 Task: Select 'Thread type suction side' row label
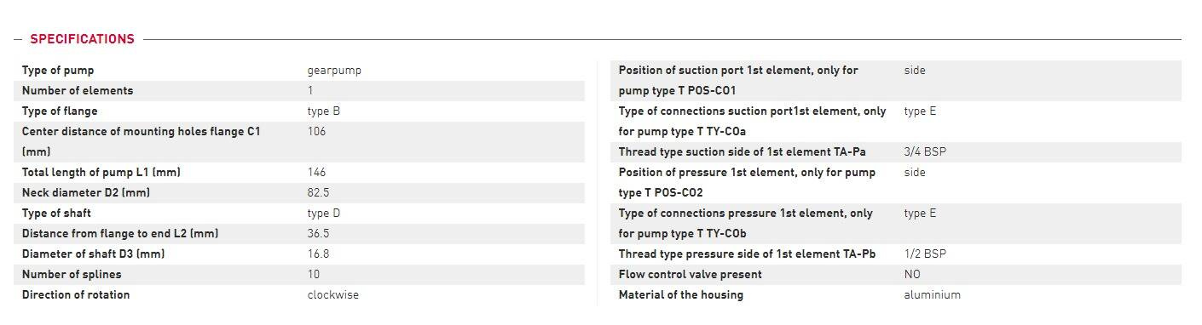pyautogui.click(x=743, y=152)
